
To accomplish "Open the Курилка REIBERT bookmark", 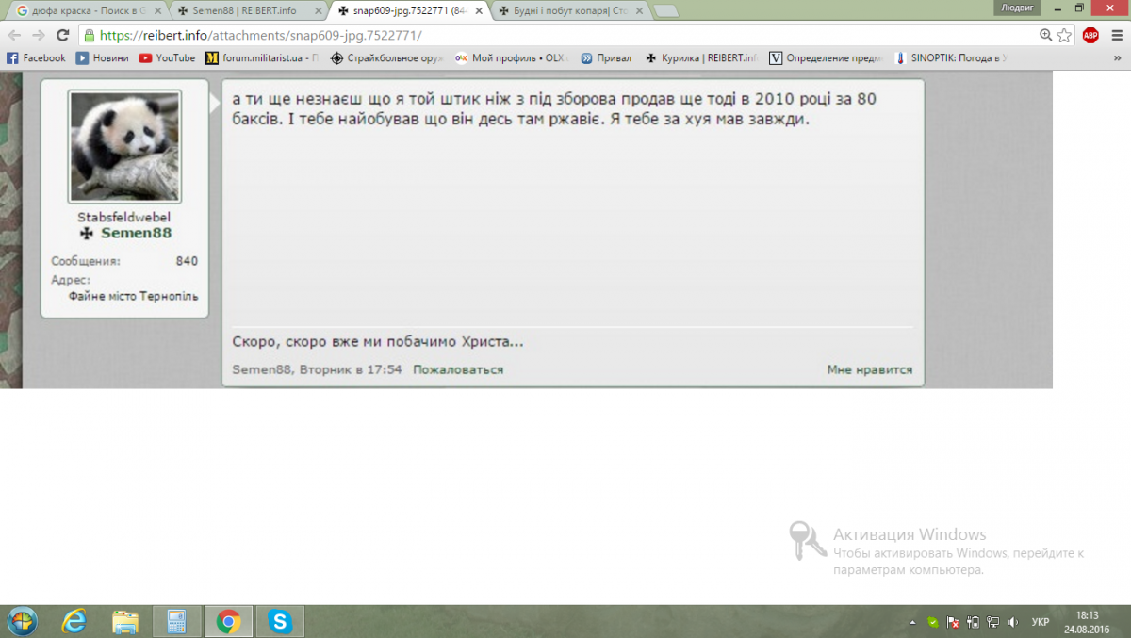I will (701, 57).
